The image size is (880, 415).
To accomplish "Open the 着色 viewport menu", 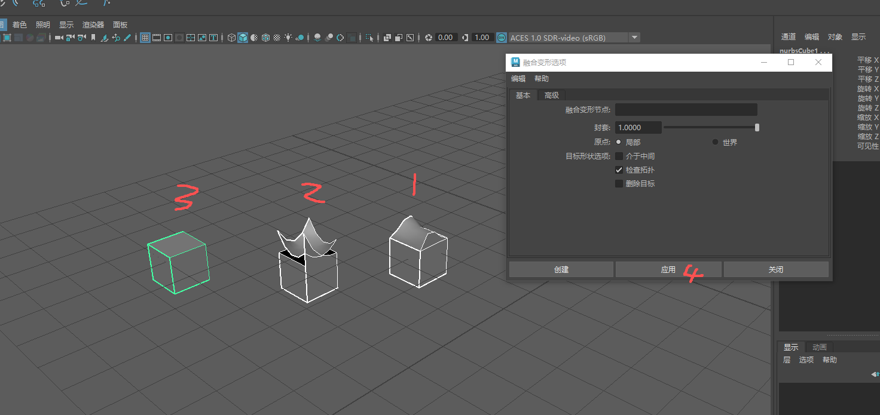I will (x=20, y=24).
